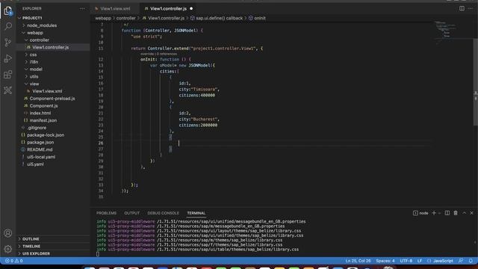Maximize the panel with caret icon

[465, 213]
